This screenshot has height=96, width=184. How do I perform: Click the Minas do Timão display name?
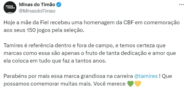[37, 5]
